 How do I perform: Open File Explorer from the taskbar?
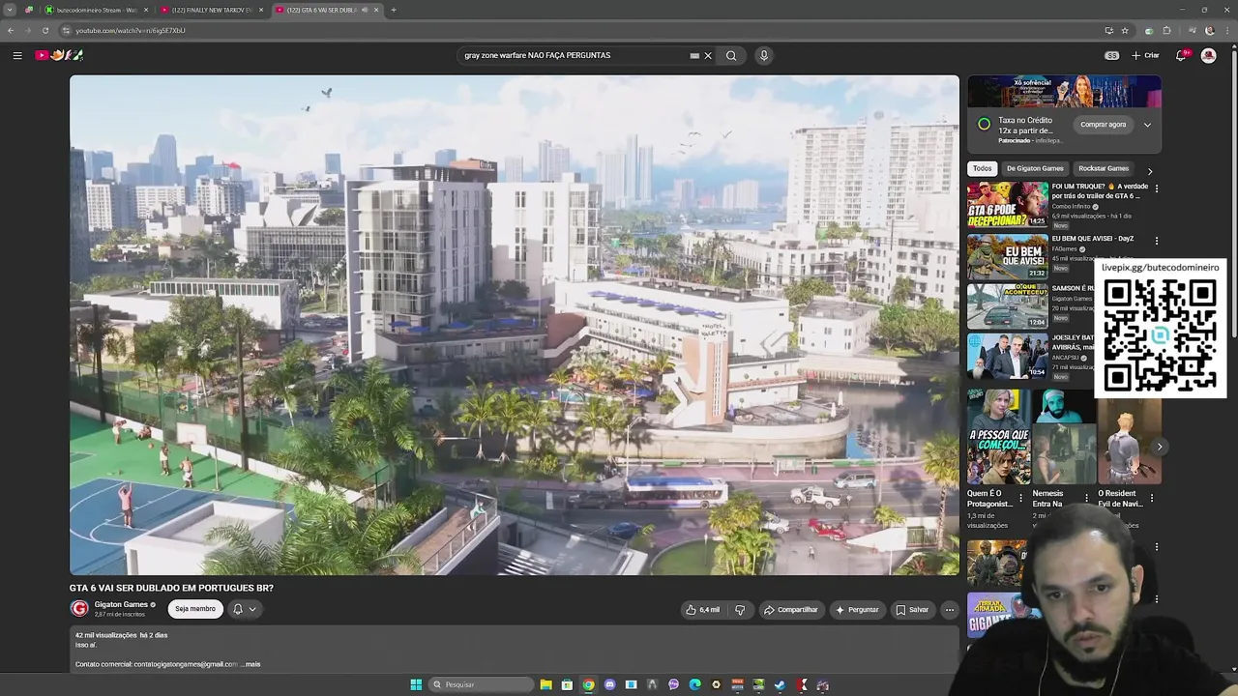point(545,684)
